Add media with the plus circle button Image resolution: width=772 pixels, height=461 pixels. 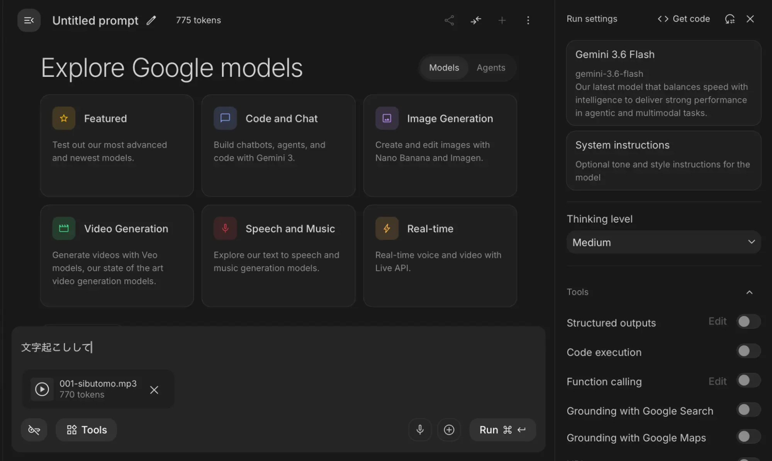(x=449, y=430)
